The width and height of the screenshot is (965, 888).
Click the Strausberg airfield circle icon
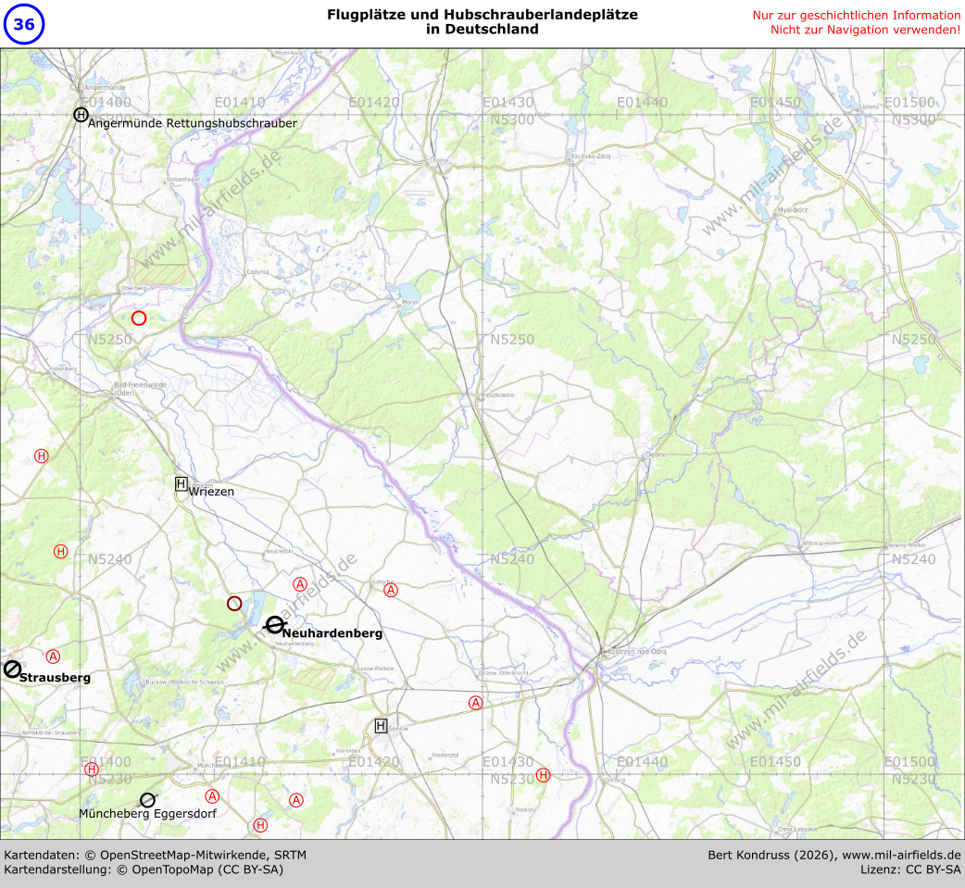click(x=12, y=669)
